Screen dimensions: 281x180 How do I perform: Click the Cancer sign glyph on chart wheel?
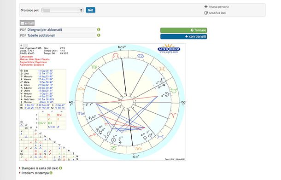(x=140, y=56)
